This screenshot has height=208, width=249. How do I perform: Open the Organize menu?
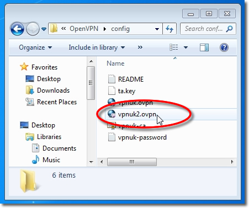(35, 47)
